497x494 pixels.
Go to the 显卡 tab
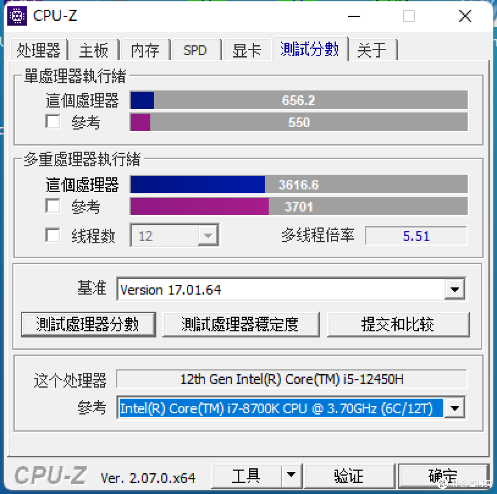pyautogui.click(x=247, y=50)
